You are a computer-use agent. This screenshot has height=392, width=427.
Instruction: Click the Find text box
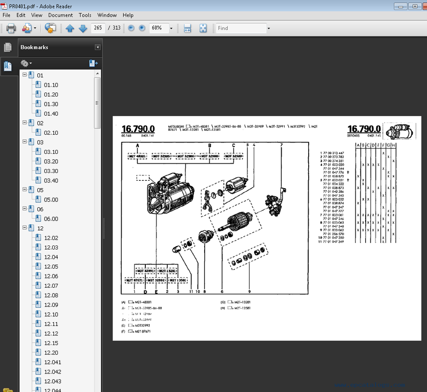tap(241, 28)
